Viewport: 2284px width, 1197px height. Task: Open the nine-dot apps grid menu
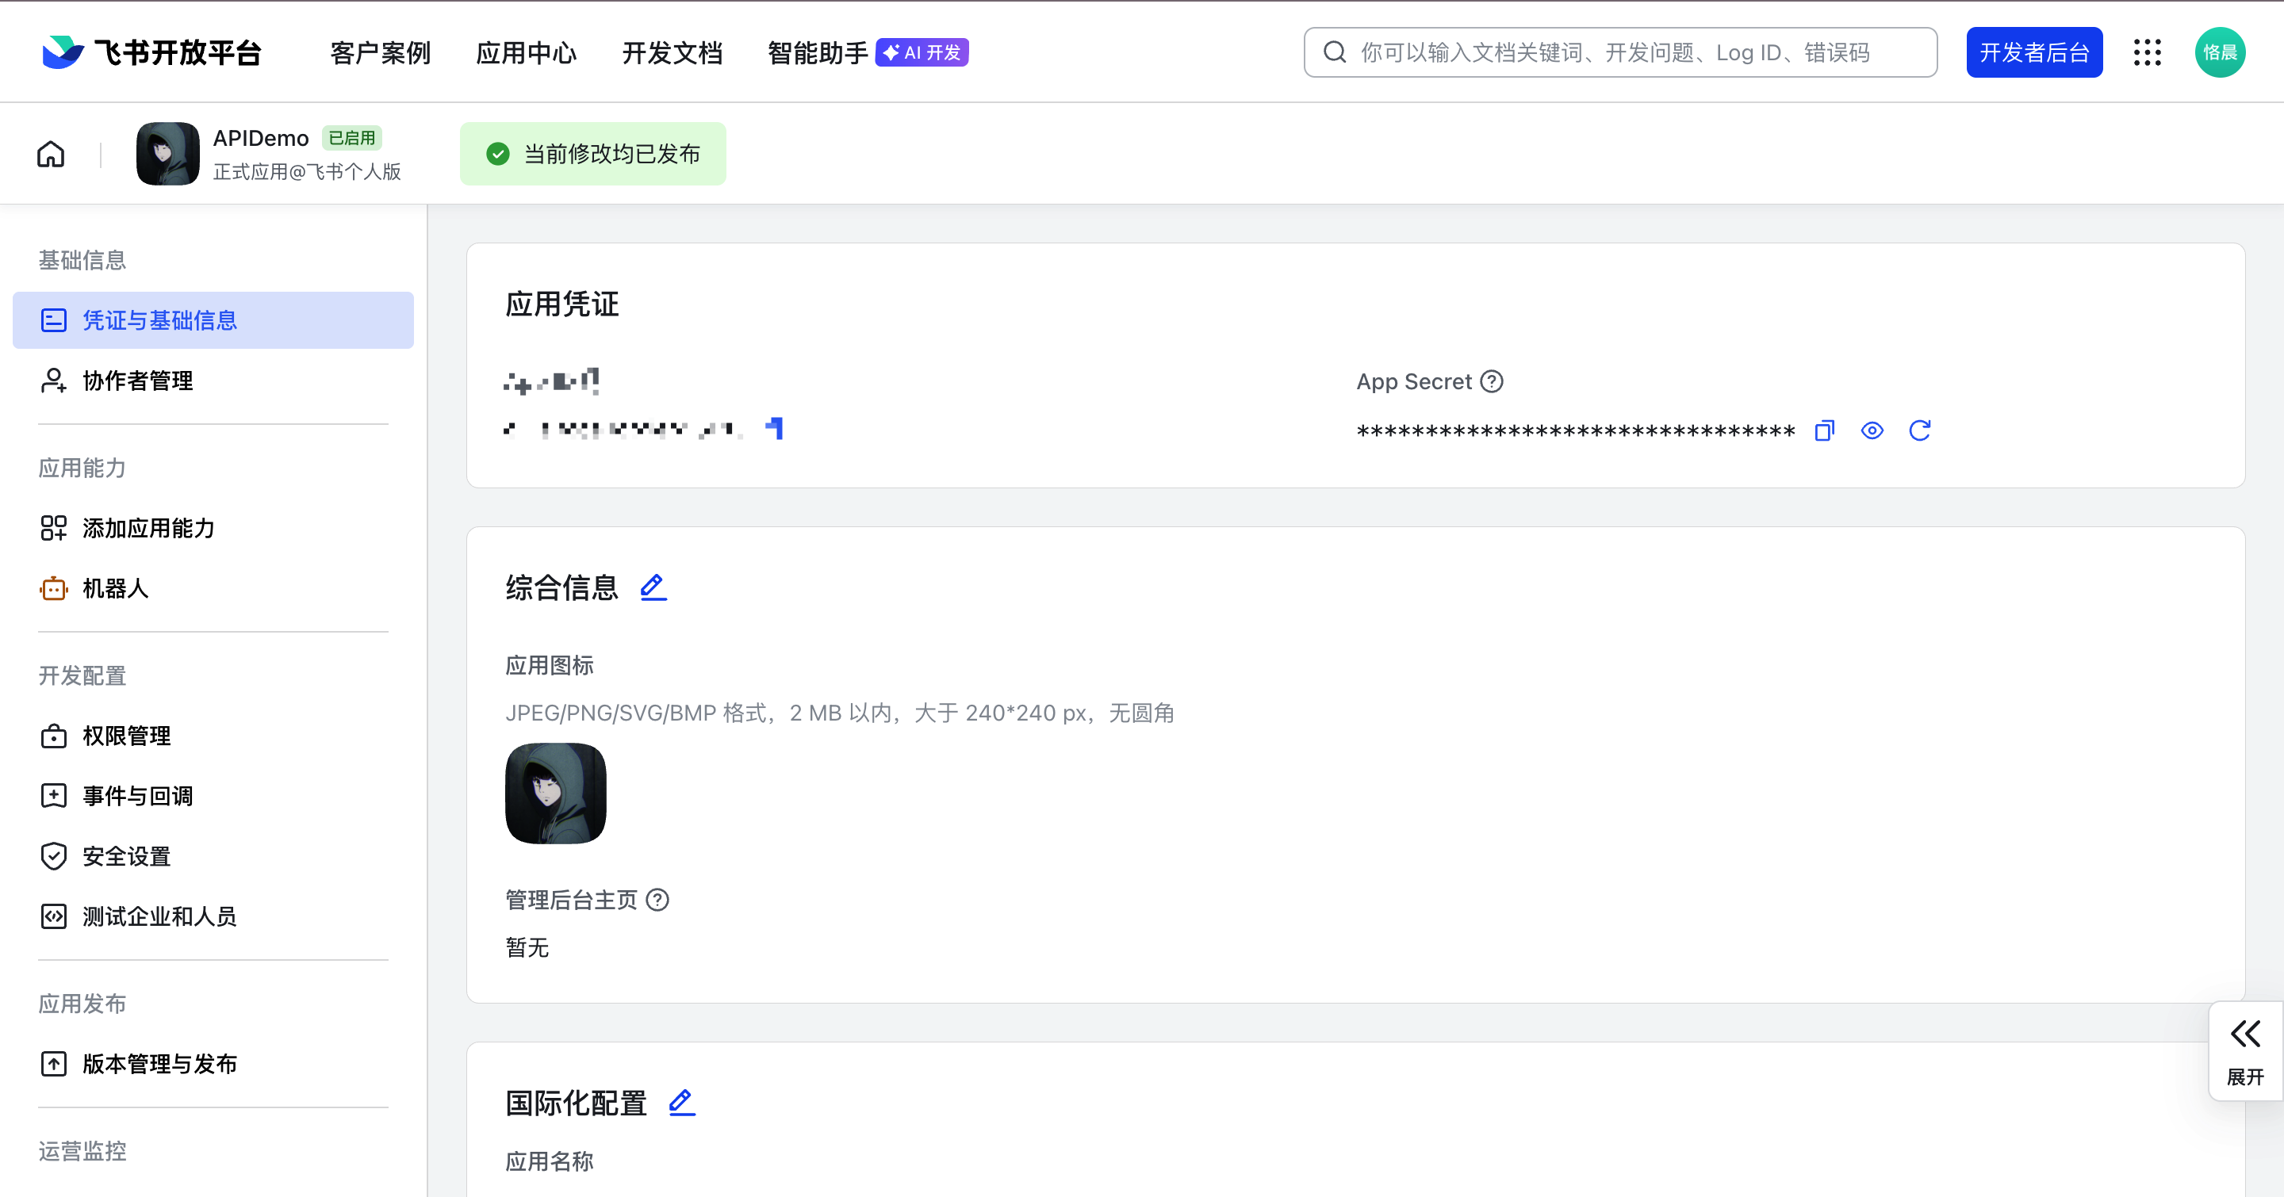(2147, 53)
